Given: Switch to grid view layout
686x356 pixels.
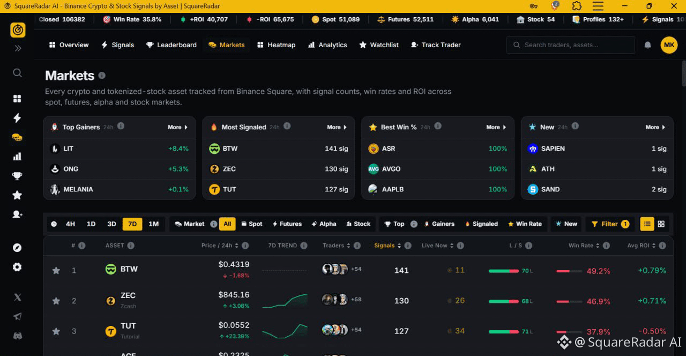Looking at the screenshot, I should [x=661, y=224].
